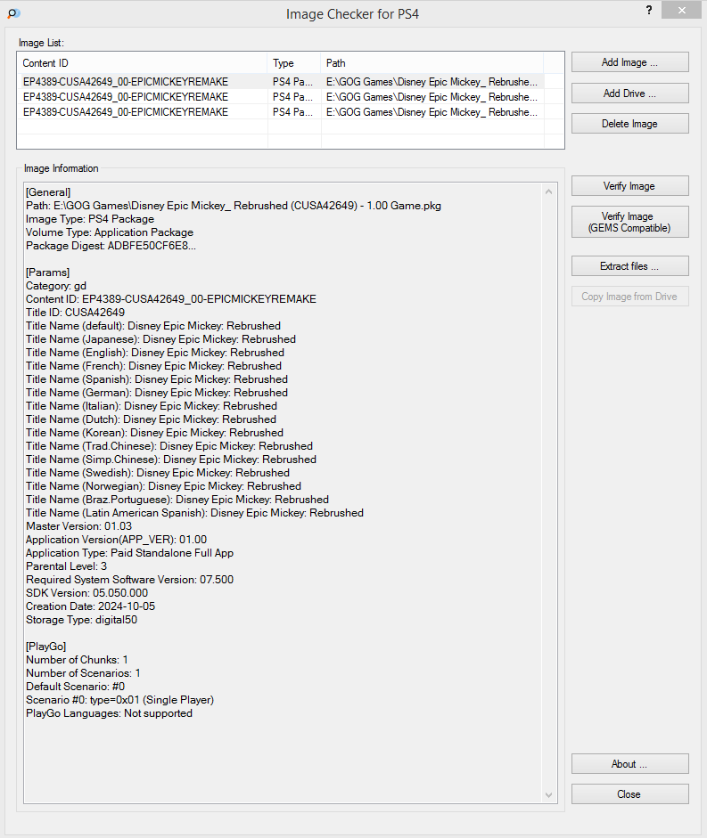Click Application Version(APP_VER): 01.00 line
Viewport: 707px width, 838px height.
(x=116, y=540)
